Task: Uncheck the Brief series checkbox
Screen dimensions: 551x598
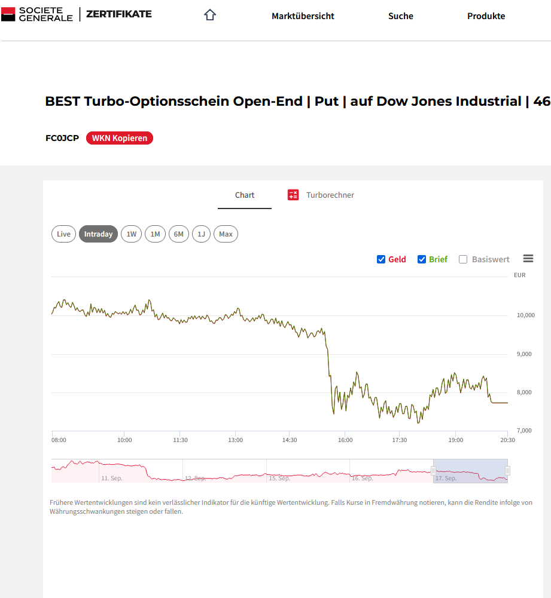Action: [422, 259]
